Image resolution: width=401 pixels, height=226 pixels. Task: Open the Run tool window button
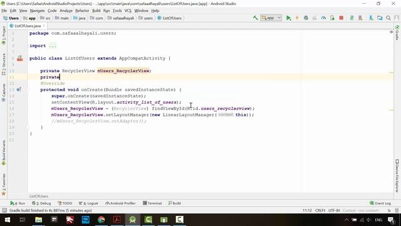18,203
